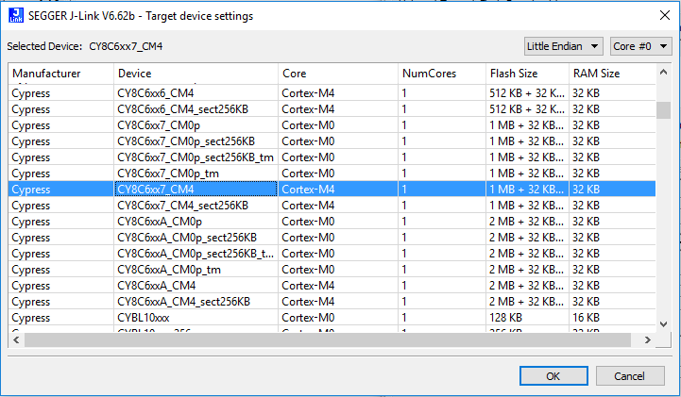Sort by Device column header

(196, 74)
